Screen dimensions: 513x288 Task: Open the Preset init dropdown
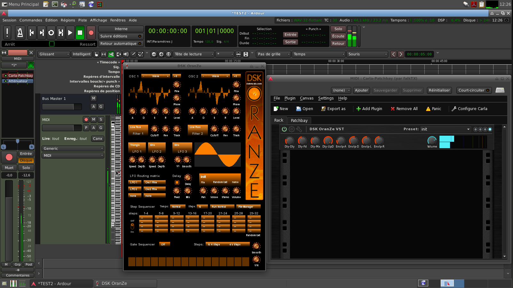coord(445,129)
